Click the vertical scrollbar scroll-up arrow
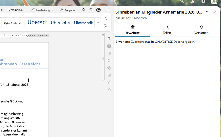221x137 pixels. (103, 34)
